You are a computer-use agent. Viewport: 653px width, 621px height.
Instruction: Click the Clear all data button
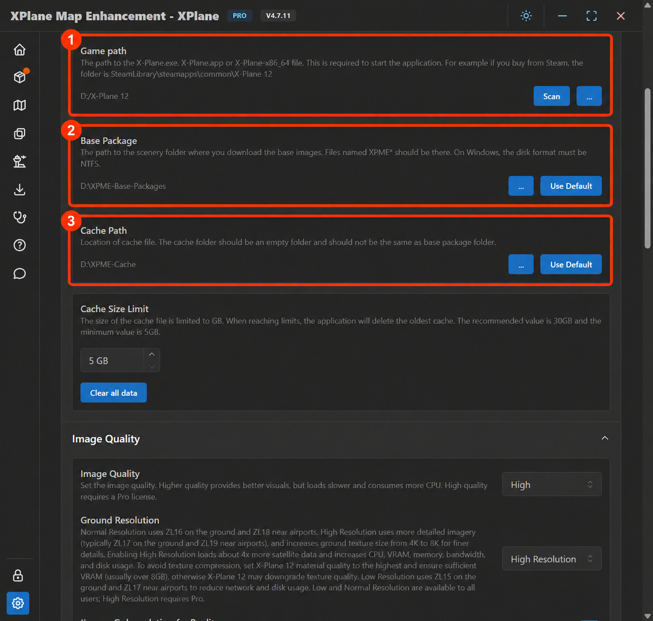pyautogui.click(x=114, y=393)
